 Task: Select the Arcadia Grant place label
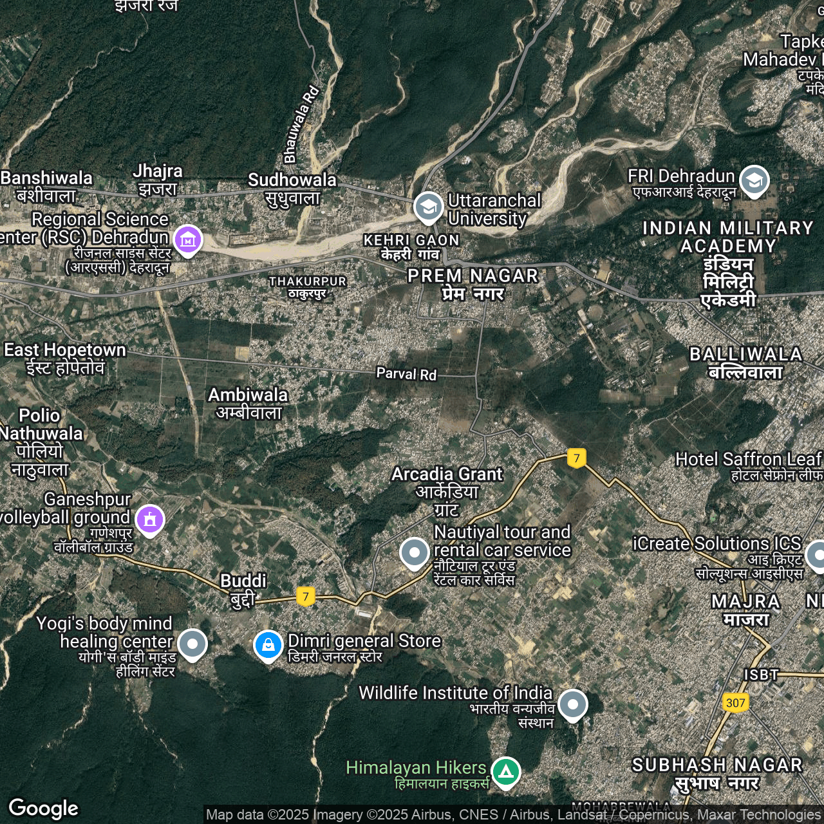[x=447, y=491]
